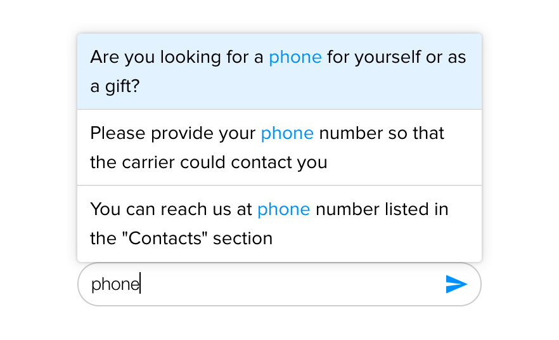This screenshot has width=559, height=340.
Task: Select the highlighted gift suggestion at top
Action: pyautogui.click(x=279, y=71)
